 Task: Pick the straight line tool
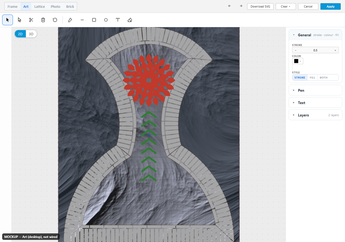pyautogui.click(x=82, y=20)
